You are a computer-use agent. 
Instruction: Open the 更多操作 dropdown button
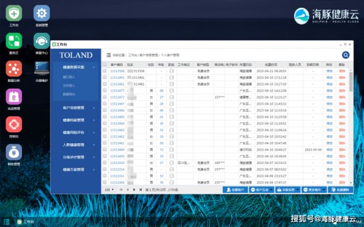pyautogui.click(x=314, y=190)
